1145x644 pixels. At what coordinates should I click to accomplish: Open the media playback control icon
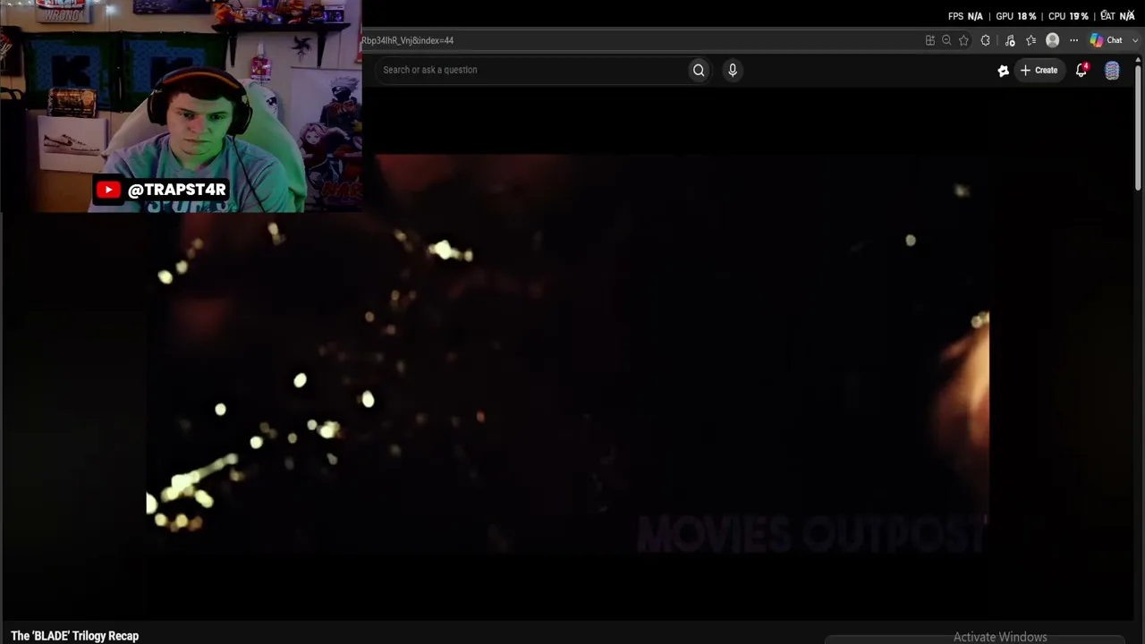point(1010,40)
